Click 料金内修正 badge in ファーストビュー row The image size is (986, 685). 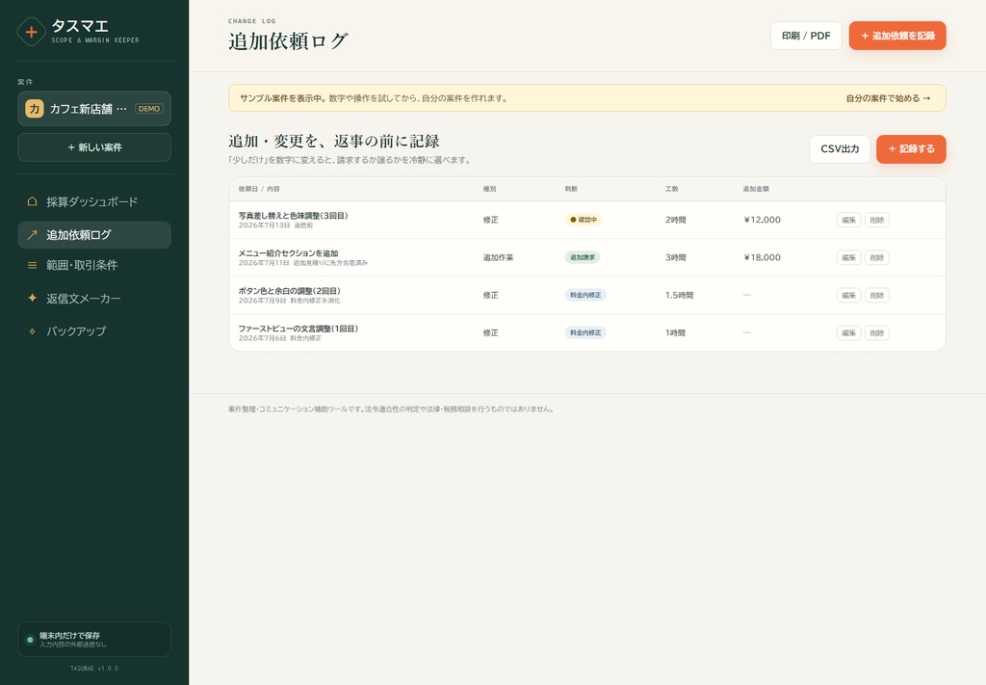585,332
